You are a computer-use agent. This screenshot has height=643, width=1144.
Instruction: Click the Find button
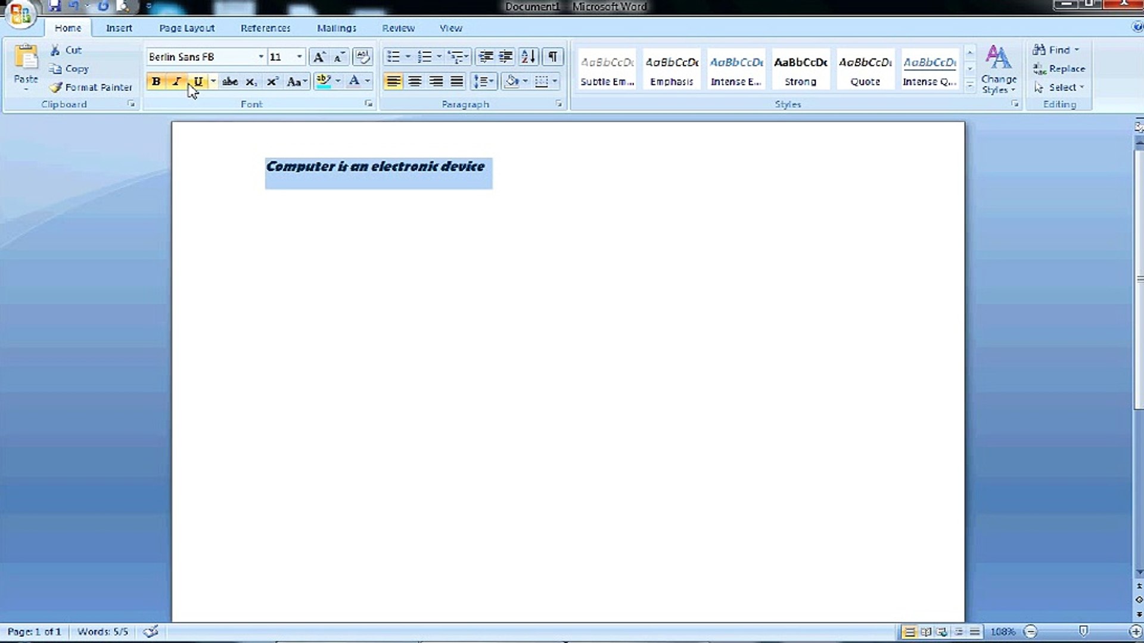1056,50
